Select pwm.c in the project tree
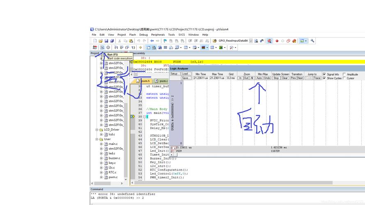Viewport: 365px width, 205px height. pyautogui.click(x=113, y=177)
